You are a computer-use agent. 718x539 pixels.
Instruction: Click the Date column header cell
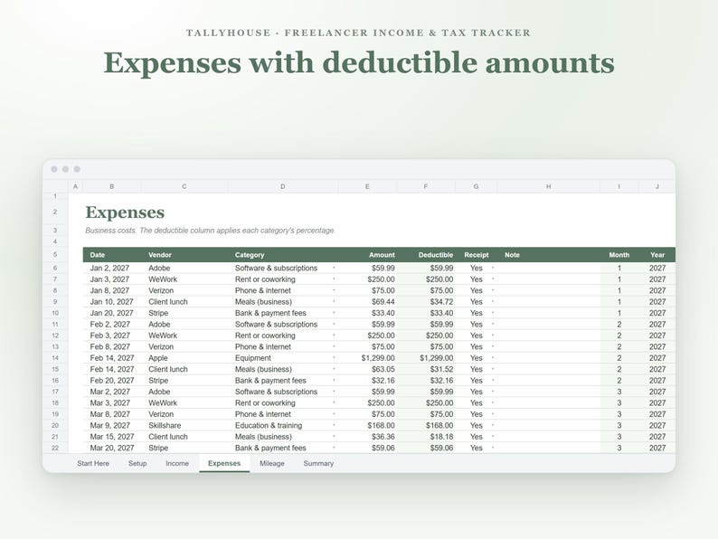(x=112, y=255)
